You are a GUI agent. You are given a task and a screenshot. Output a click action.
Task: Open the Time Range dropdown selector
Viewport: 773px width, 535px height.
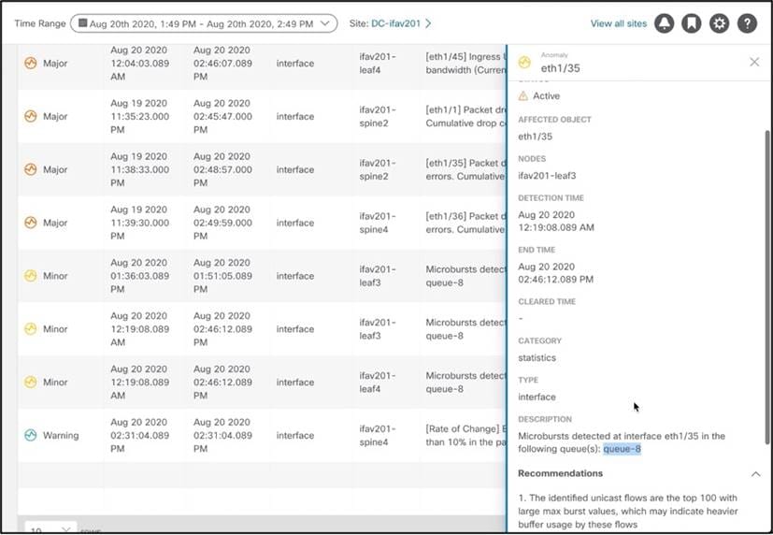coord(204,23)
